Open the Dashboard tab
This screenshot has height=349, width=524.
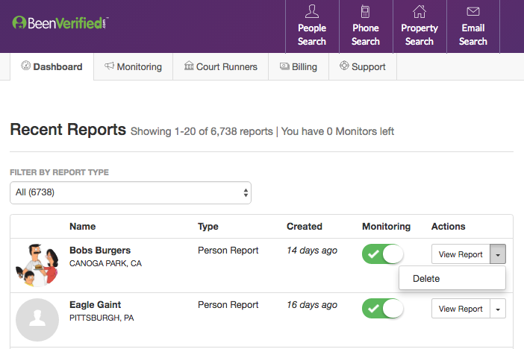click(x=52, y=66)
